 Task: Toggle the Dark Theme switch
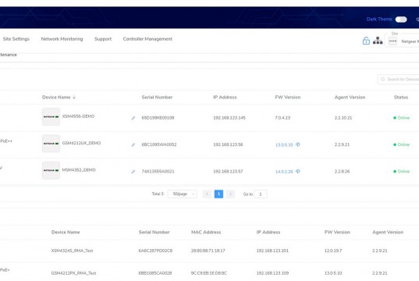[x=401, y=20]
